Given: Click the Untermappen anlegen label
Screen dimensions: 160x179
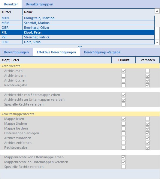Looking at the screenshot, I should pos(22,133).
